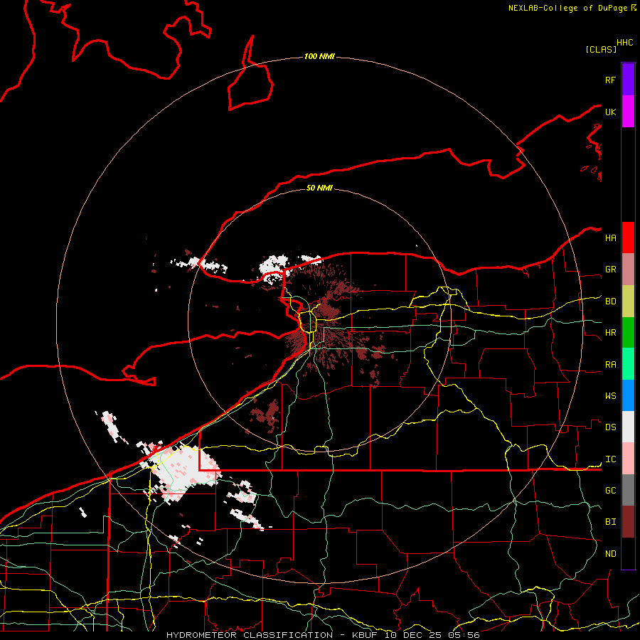Click the KBUF station identifier text
This screenshot has height=640, width=640.
click(365, 635)
